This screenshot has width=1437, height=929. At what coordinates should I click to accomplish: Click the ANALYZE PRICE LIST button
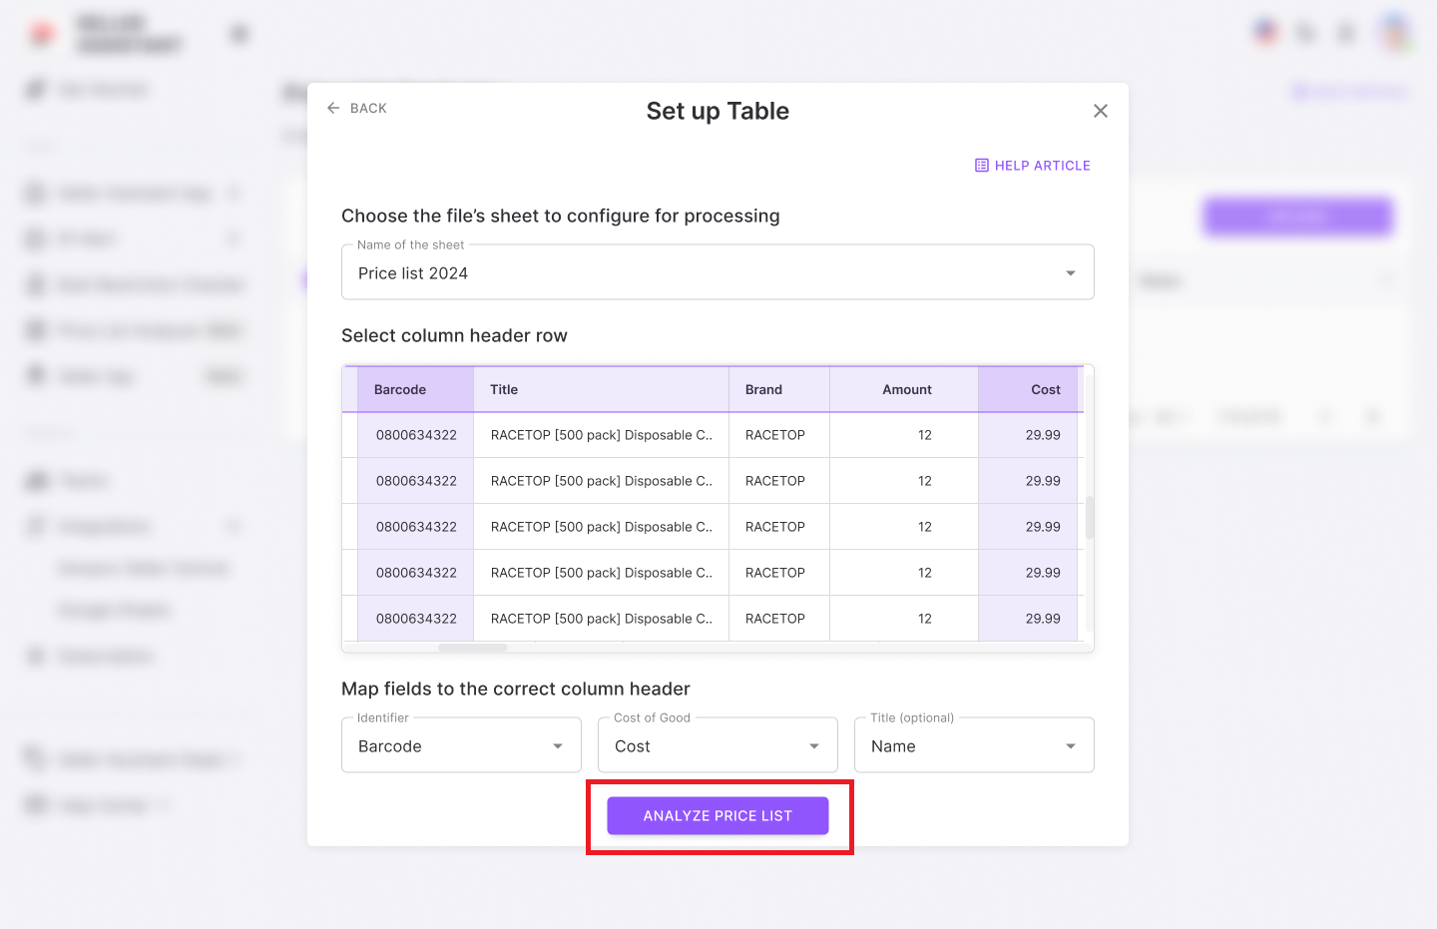[x=718, y=815]
